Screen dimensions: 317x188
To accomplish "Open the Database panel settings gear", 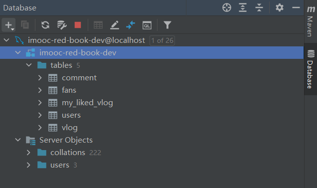I will [280, 7].
